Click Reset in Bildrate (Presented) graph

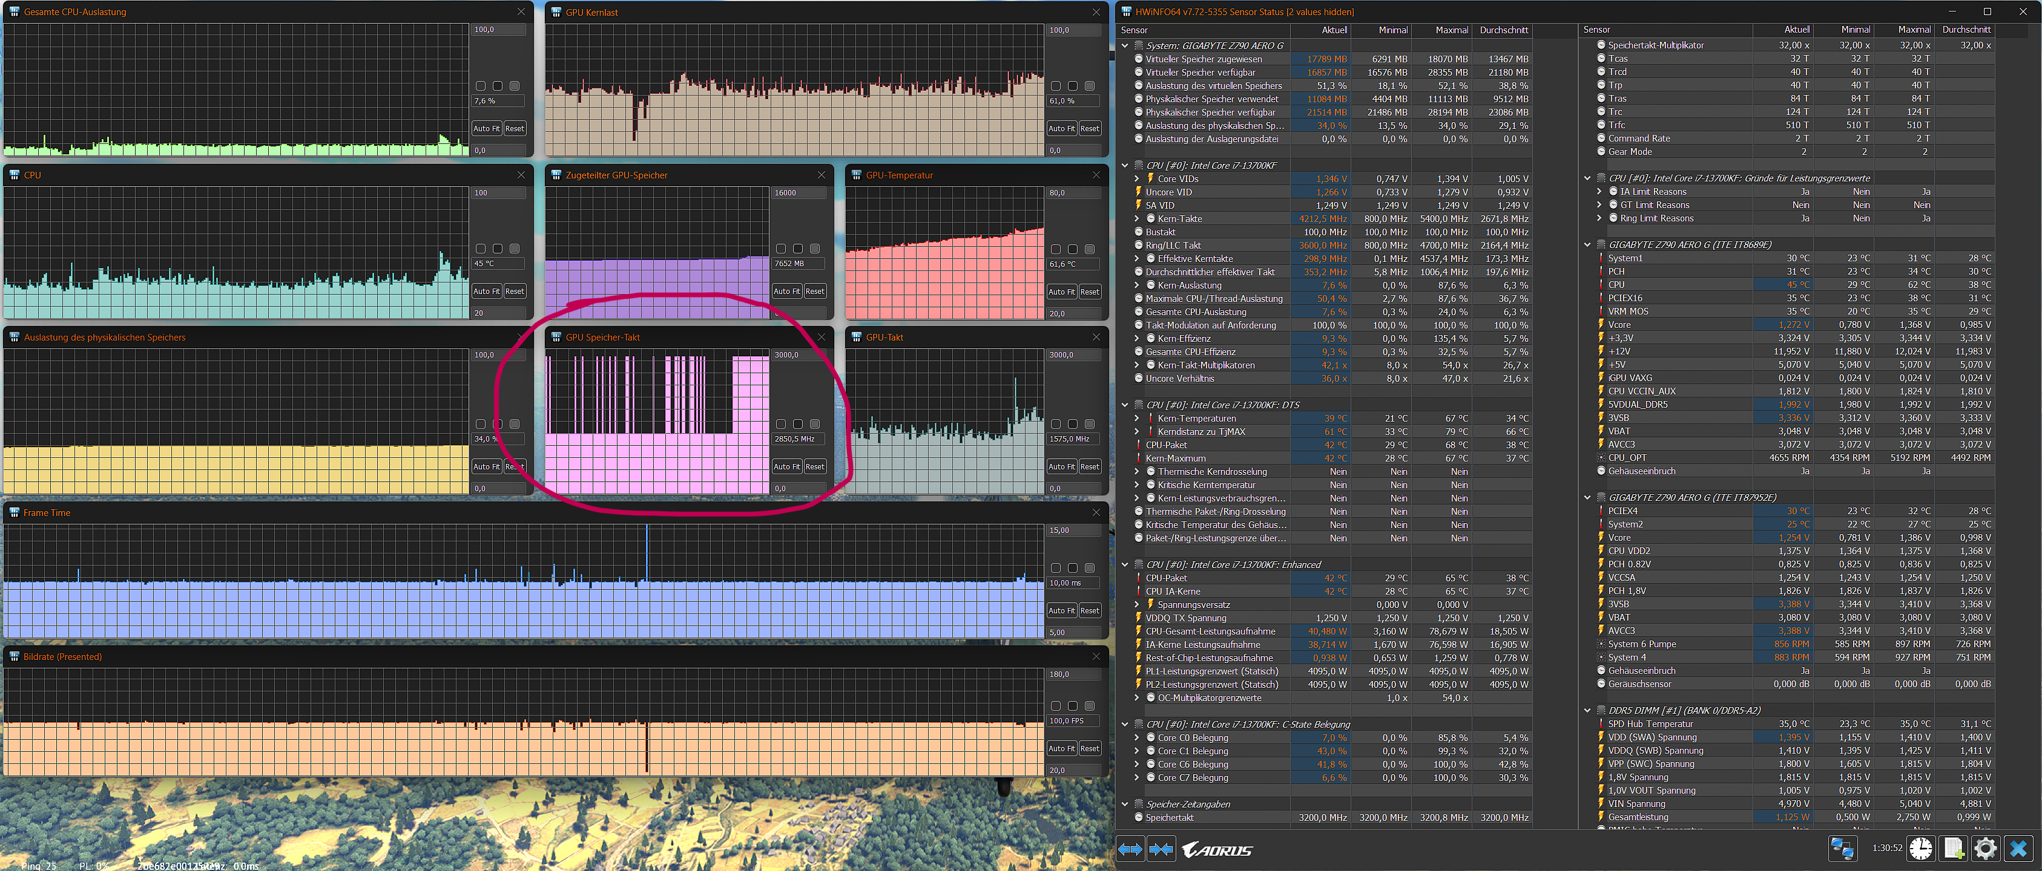(1089, 748)
